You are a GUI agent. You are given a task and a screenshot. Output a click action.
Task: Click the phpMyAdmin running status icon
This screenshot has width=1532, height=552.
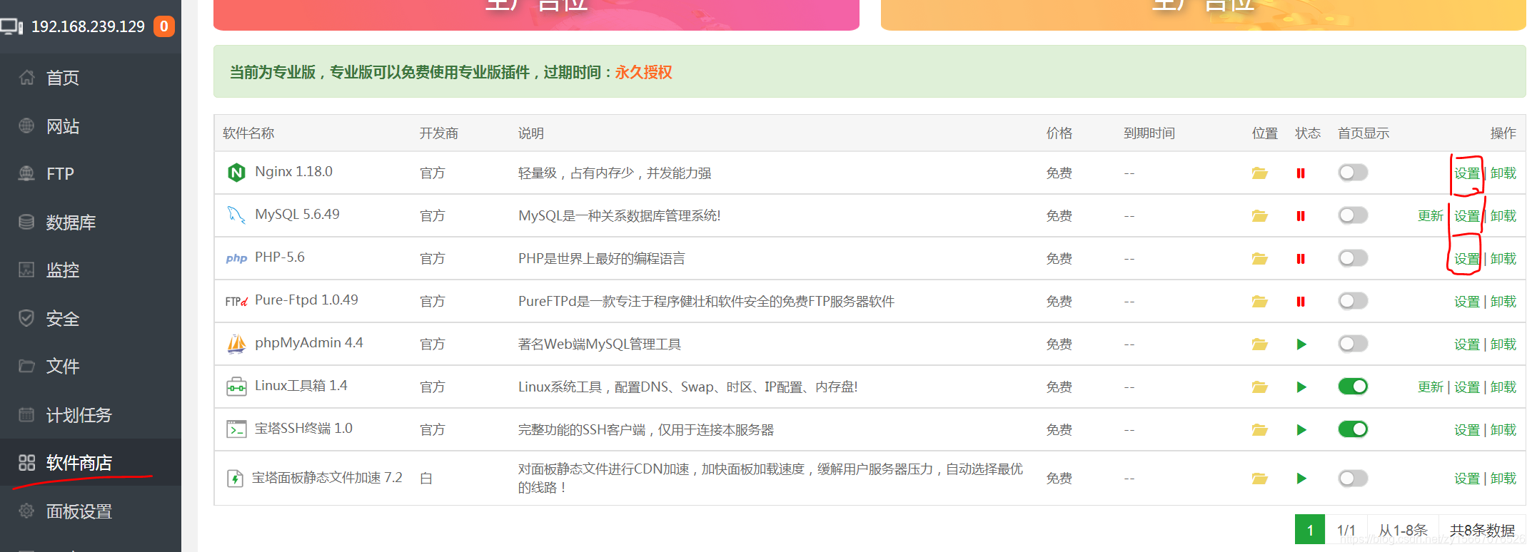[1301, 344]
